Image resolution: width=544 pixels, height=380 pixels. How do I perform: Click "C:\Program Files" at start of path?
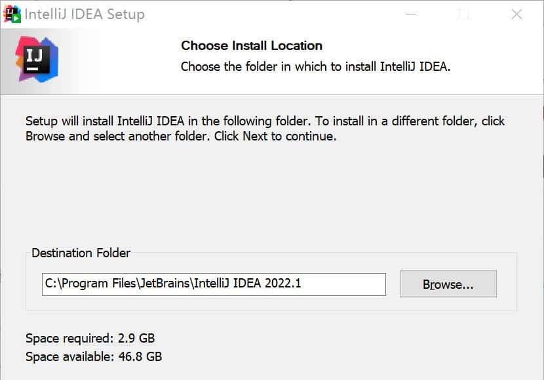[x=89, y=284]
